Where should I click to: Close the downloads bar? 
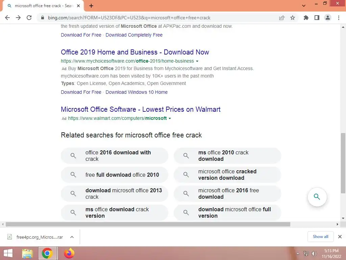pos(340,237)
